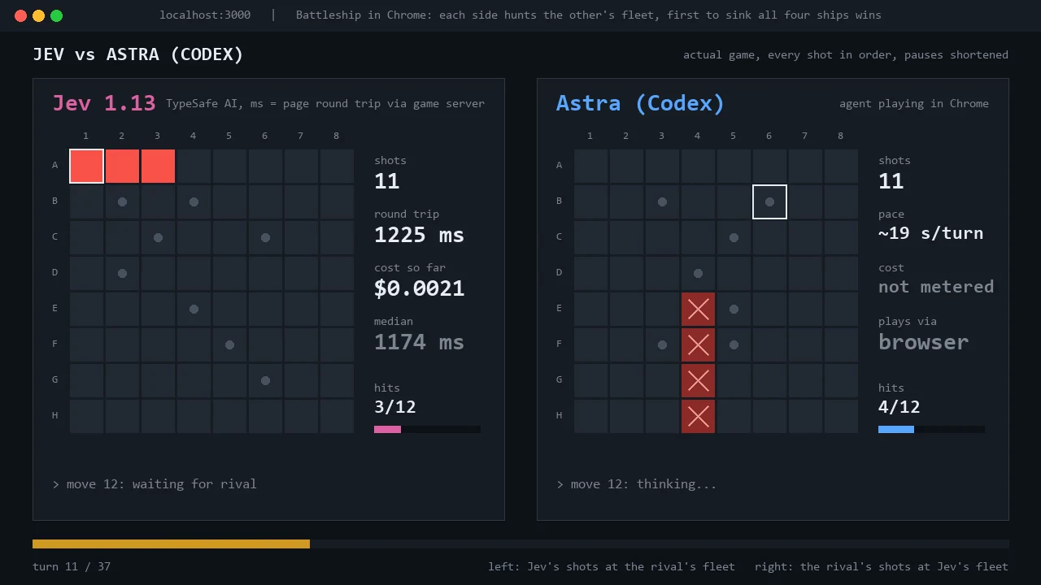This screenshot has height=585, width=1041.
Task: Fire at empty cell H8 on Jev's board
Action: [337, 416]
